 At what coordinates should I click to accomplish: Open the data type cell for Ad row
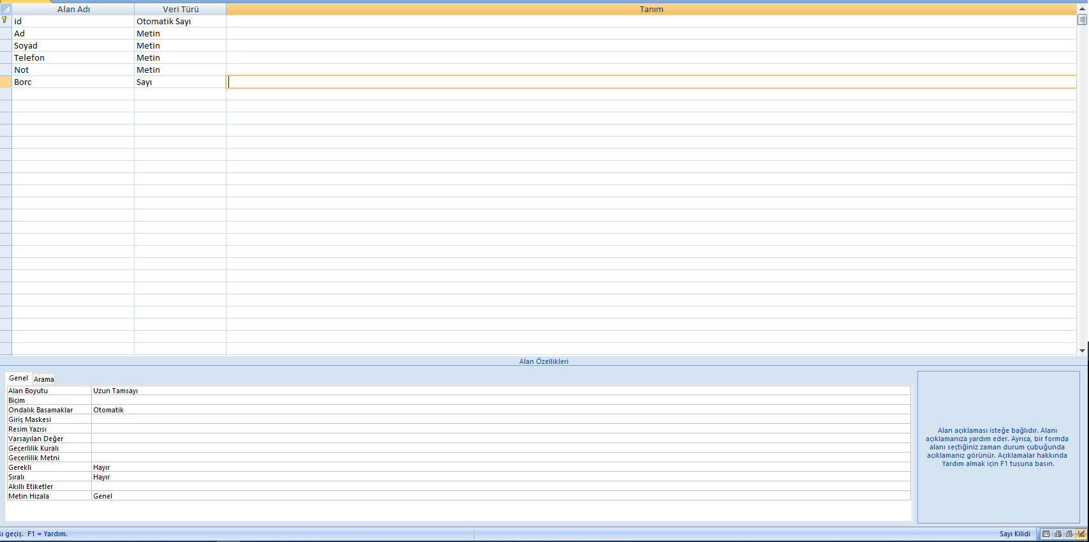180,33
